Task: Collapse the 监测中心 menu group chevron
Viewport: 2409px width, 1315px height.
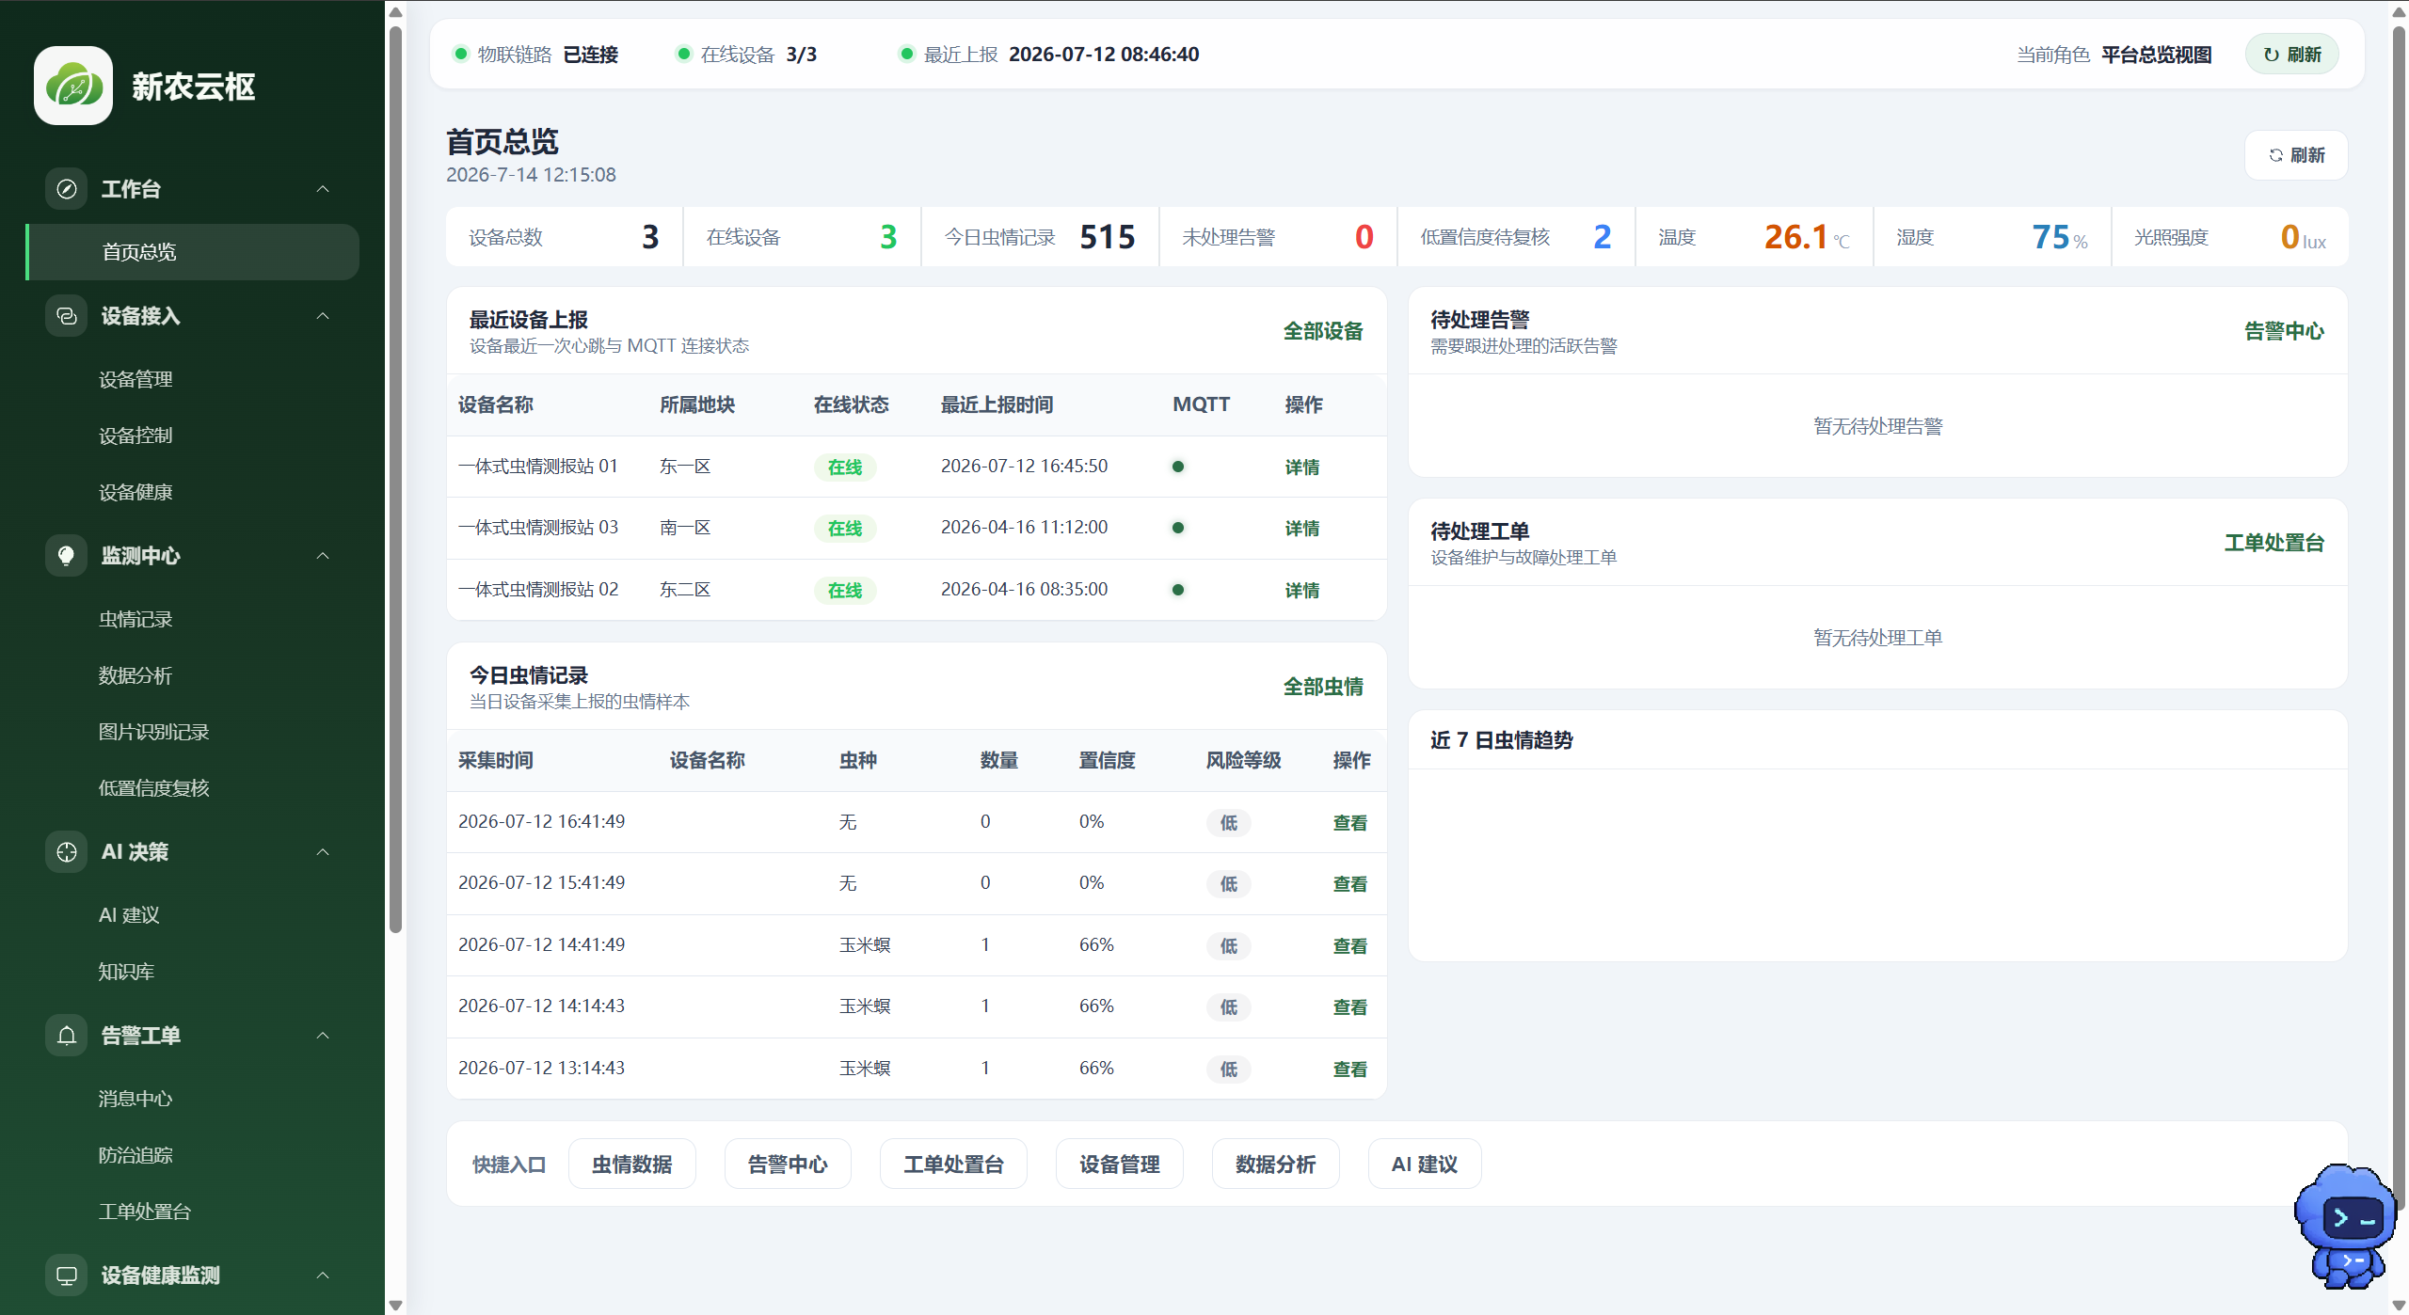Action: click(x=323, y=556)
